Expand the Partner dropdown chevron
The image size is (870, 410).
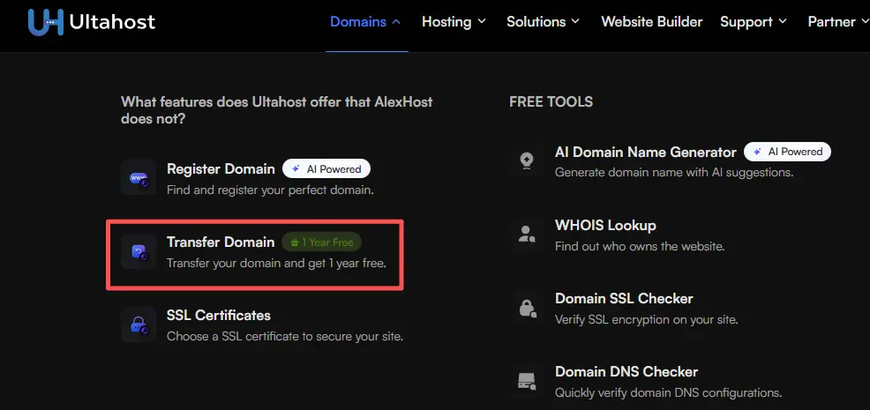(866, 22)
